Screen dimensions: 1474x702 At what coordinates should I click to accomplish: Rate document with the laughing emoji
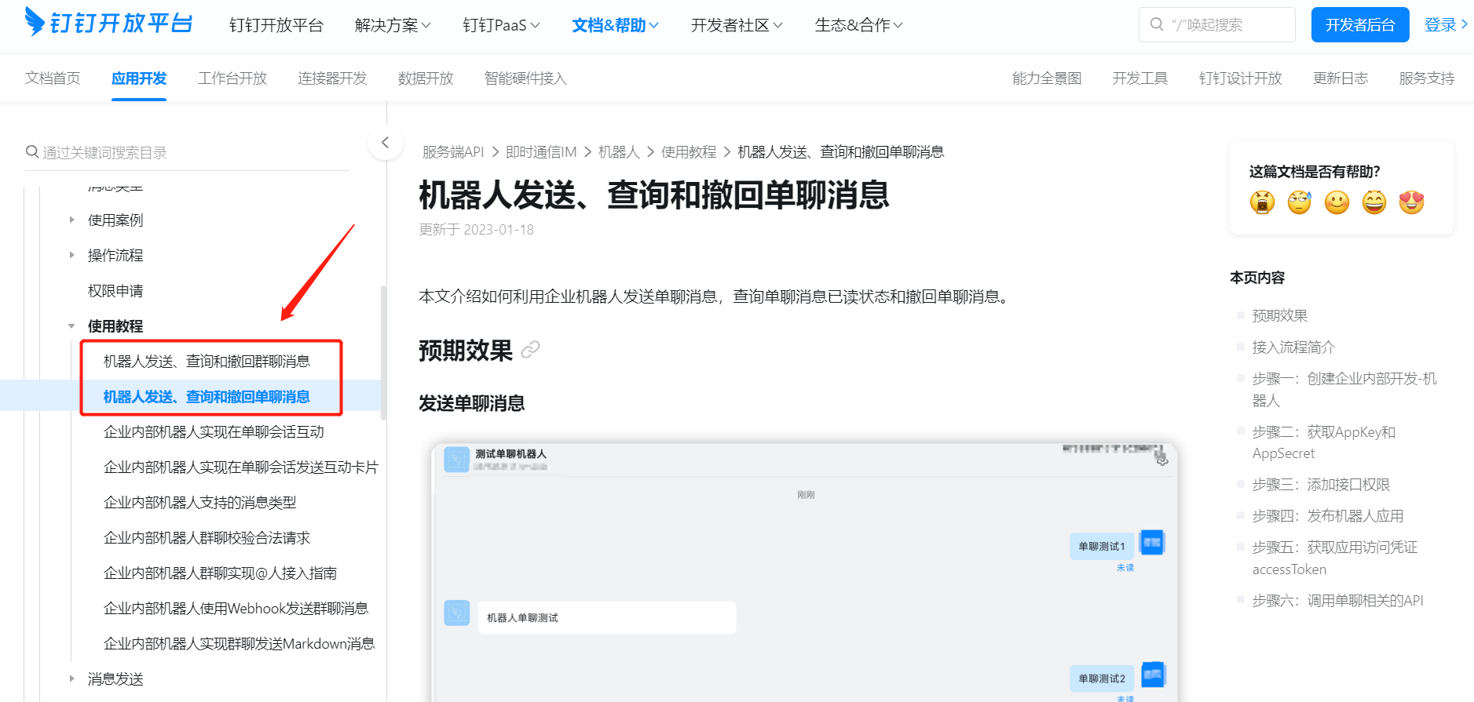pyautogui.click(x=1374, y=202)
